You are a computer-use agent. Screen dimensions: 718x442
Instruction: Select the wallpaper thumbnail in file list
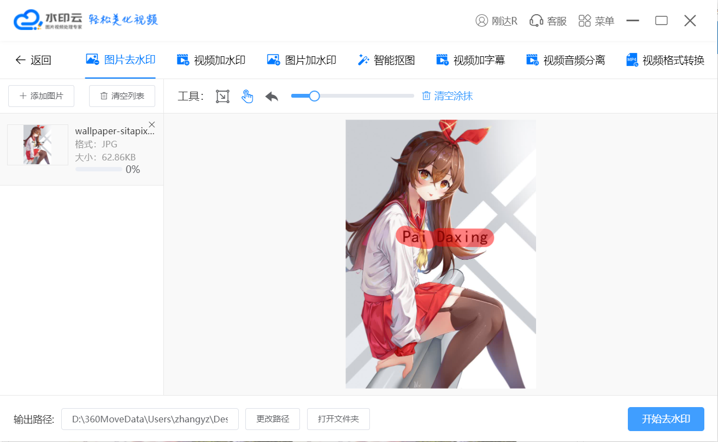(x=37, y=145)
